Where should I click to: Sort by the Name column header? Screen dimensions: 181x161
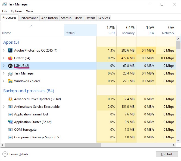click(32, 30)
